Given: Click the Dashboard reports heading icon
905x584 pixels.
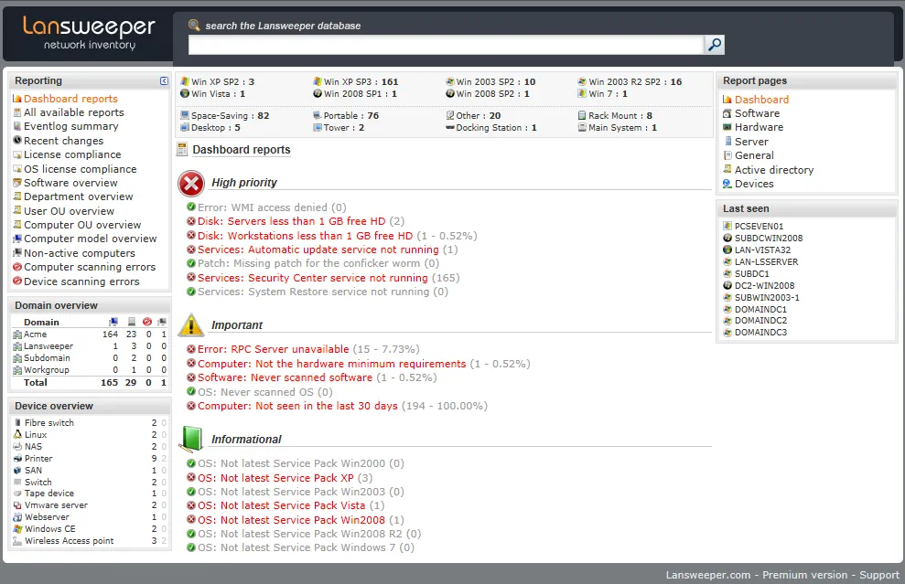Looking at the screenshot, I should pyautogui.click(x=182, y=150).
